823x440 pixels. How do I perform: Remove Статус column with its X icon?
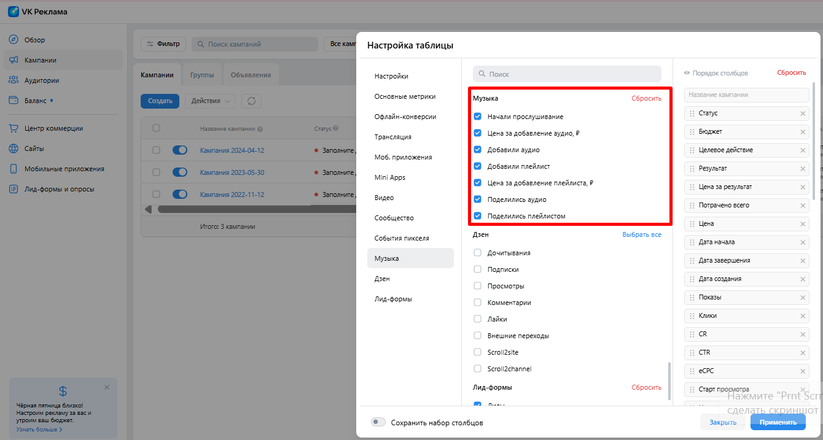click(x=802, y=114)
